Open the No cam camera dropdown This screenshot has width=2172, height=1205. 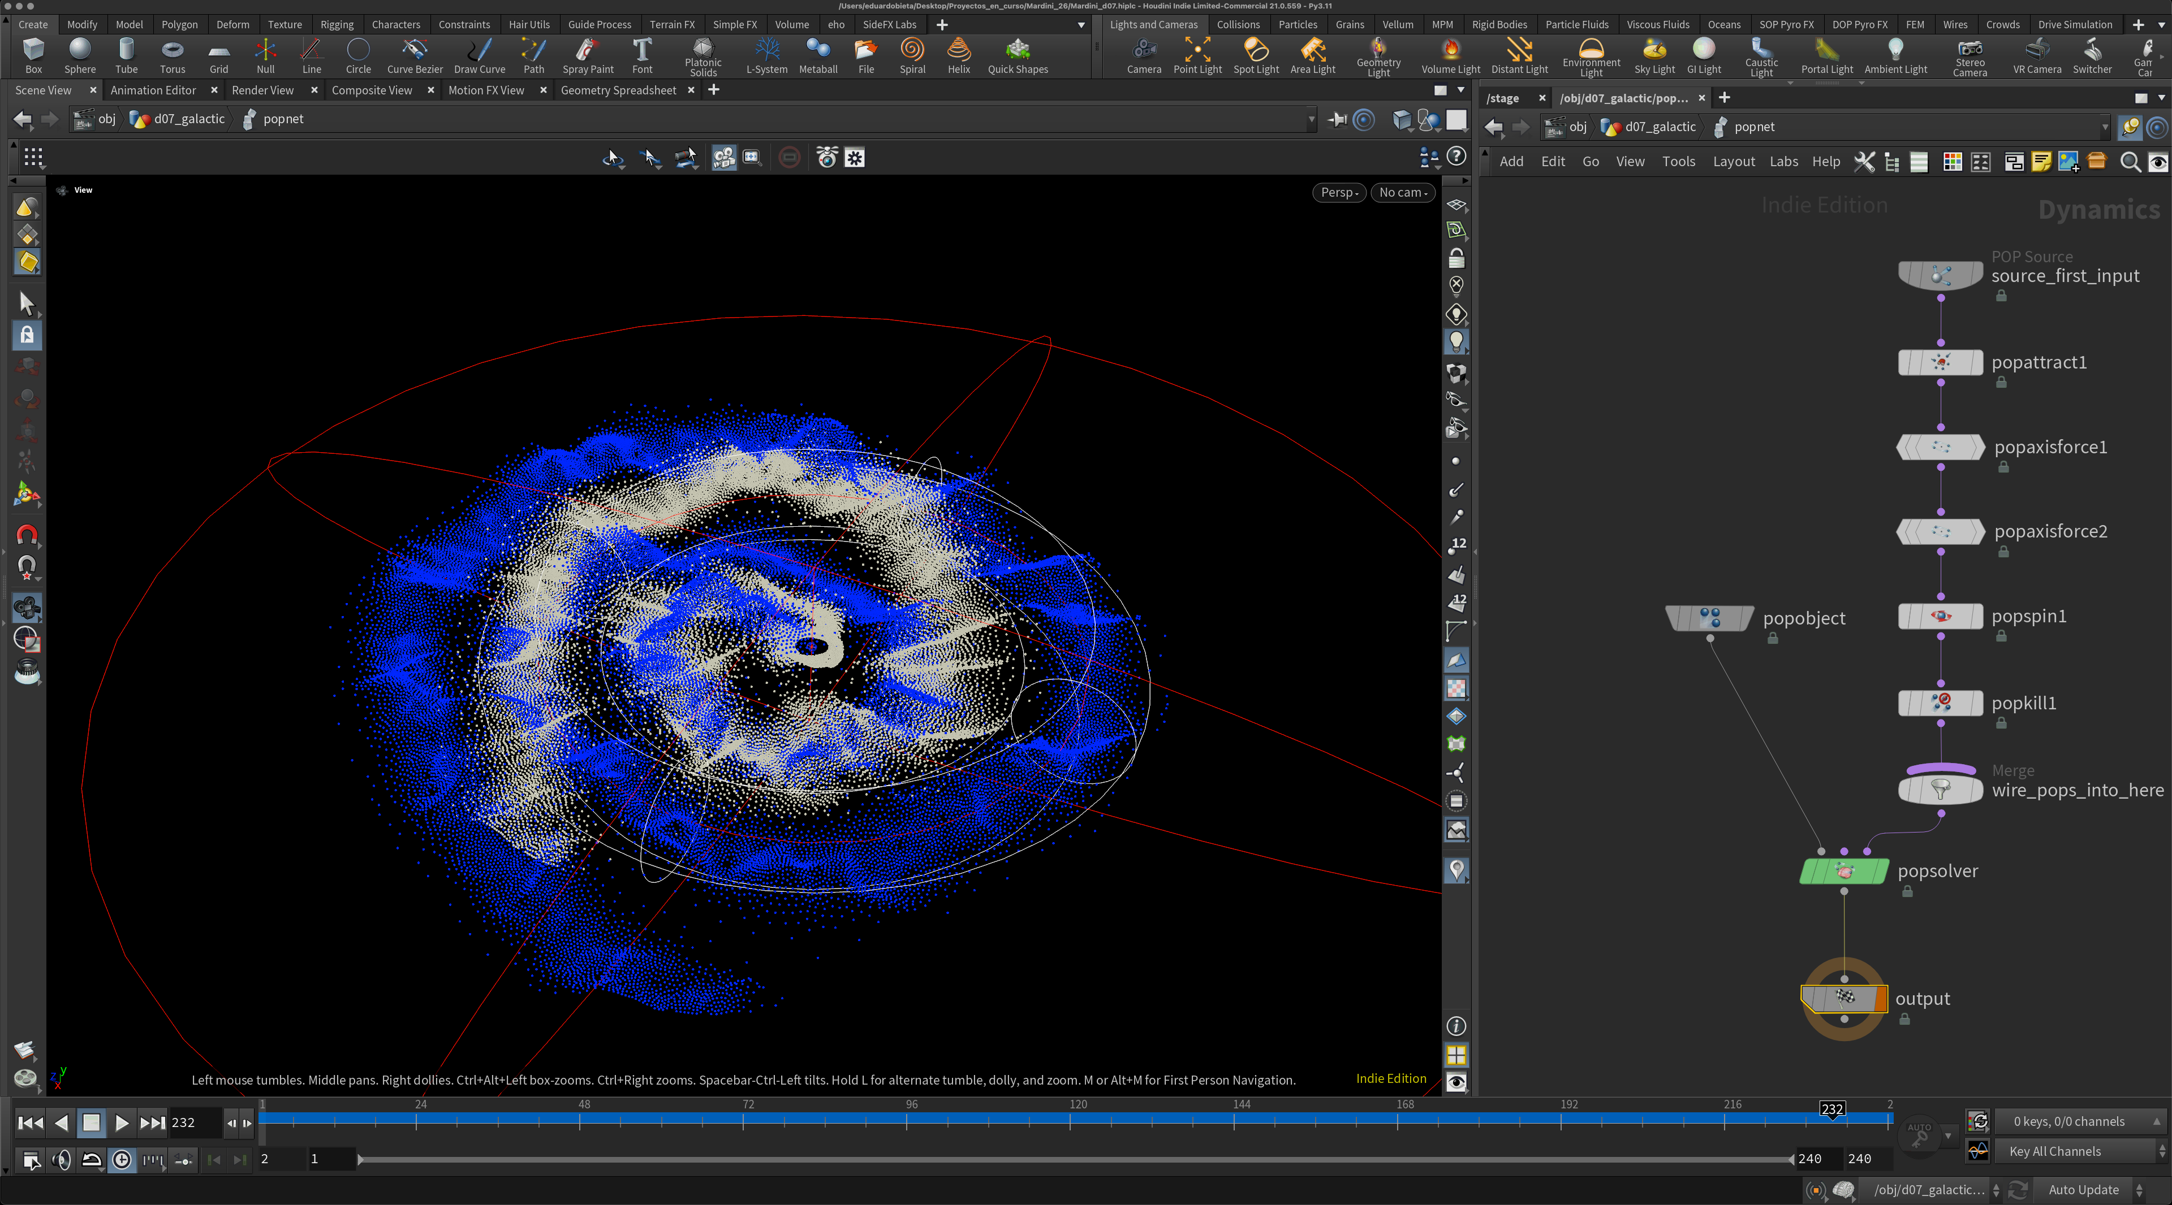click(1402, 192)
